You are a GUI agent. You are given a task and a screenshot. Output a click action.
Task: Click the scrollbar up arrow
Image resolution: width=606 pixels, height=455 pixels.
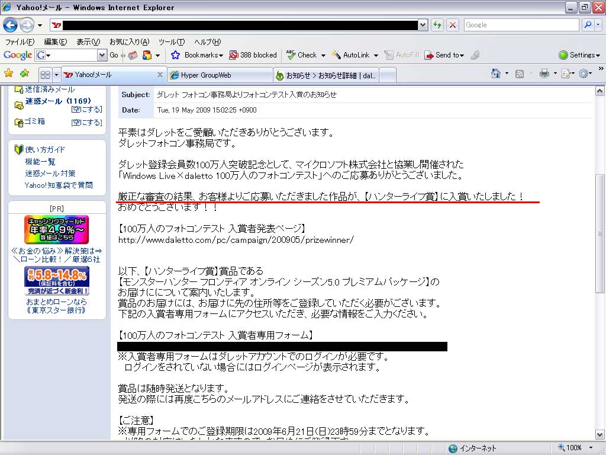599,91
